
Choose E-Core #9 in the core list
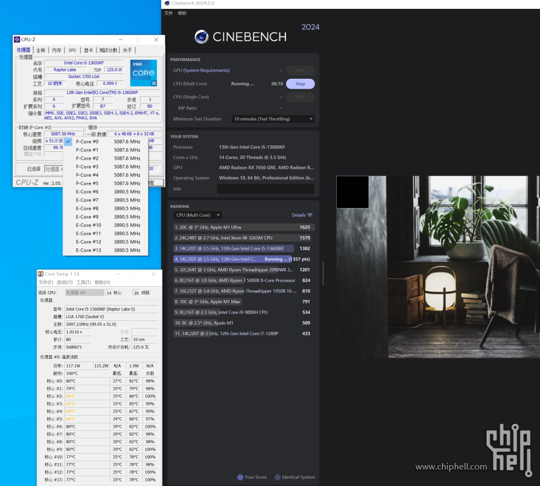(x=106, y=217)
